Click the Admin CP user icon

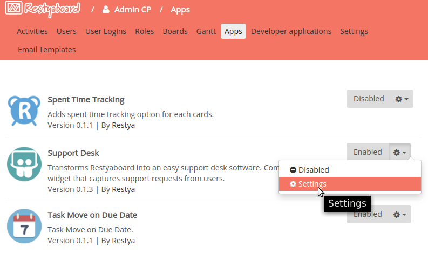pos(106,10)
